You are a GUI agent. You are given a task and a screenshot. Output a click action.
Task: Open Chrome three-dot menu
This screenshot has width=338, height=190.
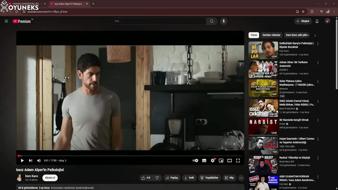click(x=334, y=12)
